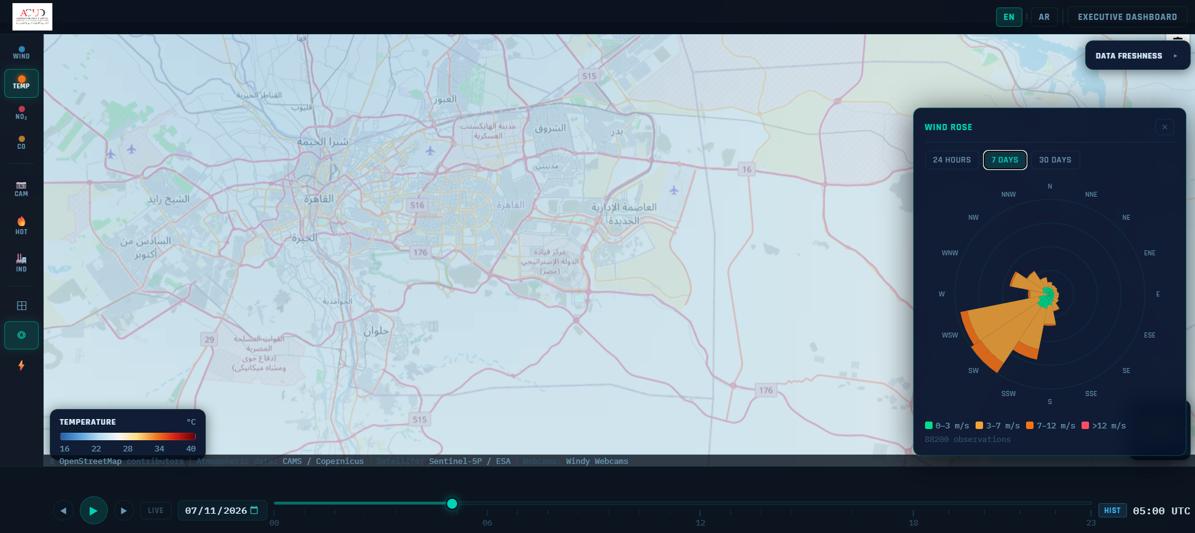The image size is (1195, 533).
Task: Open the CAM webcams layer
Action: (21, 189)
